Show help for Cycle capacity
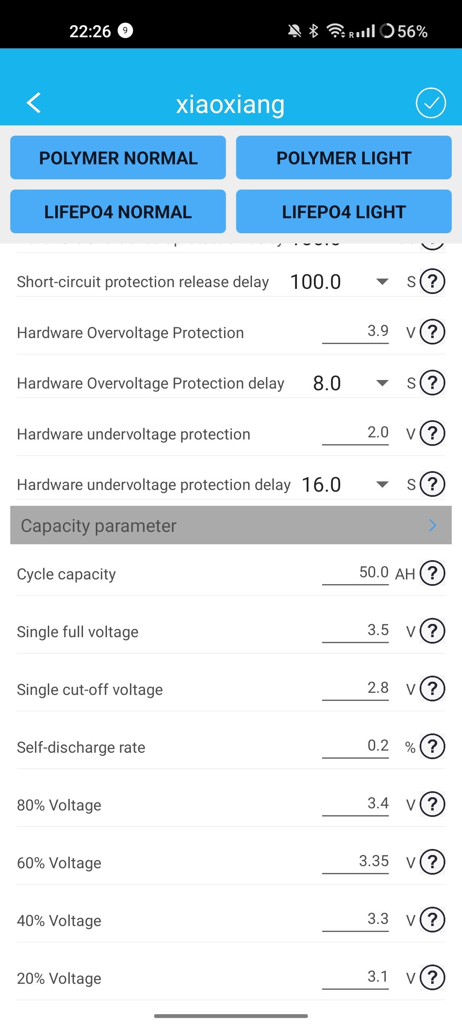The height and width of the screenshot is (1027, 462). (x=432, y=573)
